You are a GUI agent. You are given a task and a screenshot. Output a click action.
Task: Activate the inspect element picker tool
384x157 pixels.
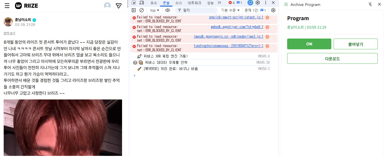[x=134, y=3]
